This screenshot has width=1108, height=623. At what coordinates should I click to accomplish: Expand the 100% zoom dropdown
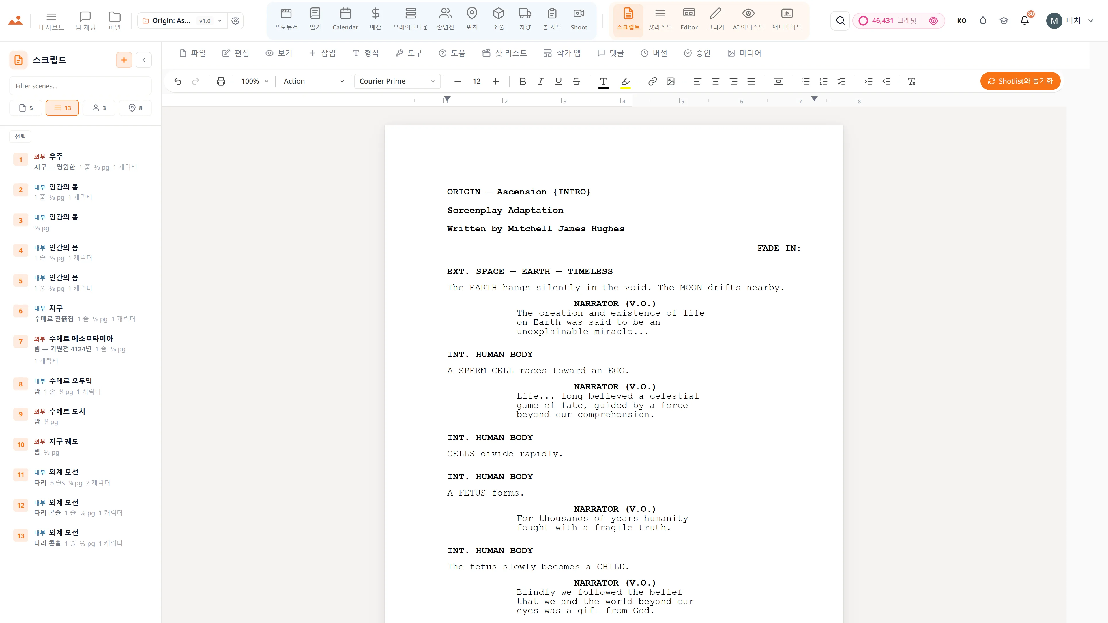254,81
